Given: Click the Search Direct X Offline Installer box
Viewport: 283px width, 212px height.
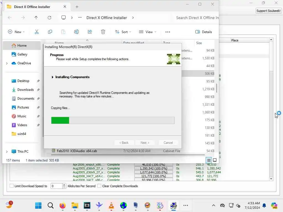Looking at the screenshot, I should click(x=197, y=18).
